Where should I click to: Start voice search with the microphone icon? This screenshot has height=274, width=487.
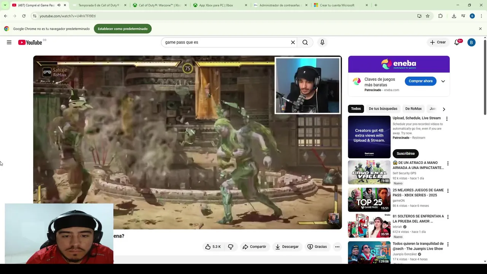322,42
